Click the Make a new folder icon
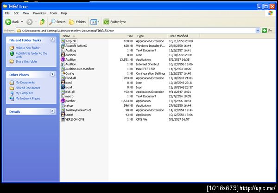 12,48
